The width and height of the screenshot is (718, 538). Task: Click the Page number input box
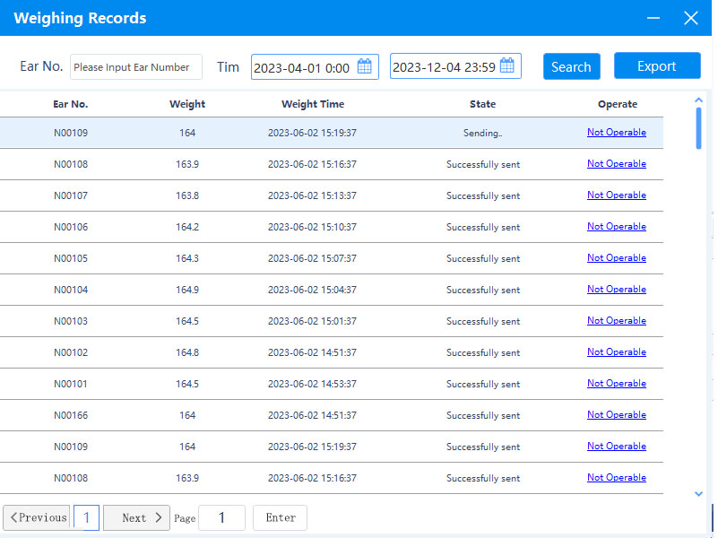coord(221,517)
